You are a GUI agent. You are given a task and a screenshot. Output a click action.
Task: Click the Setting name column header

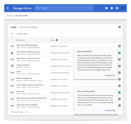point(21,40)
